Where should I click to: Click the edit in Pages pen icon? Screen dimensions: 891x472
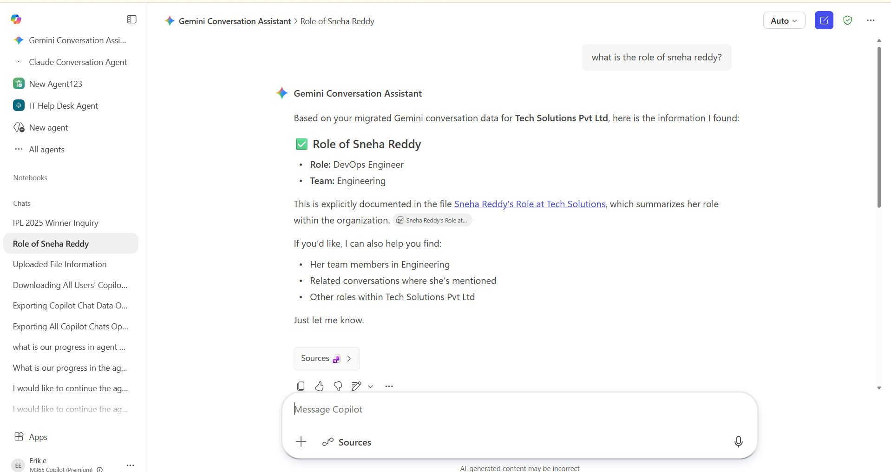click(x=356, y=386)
